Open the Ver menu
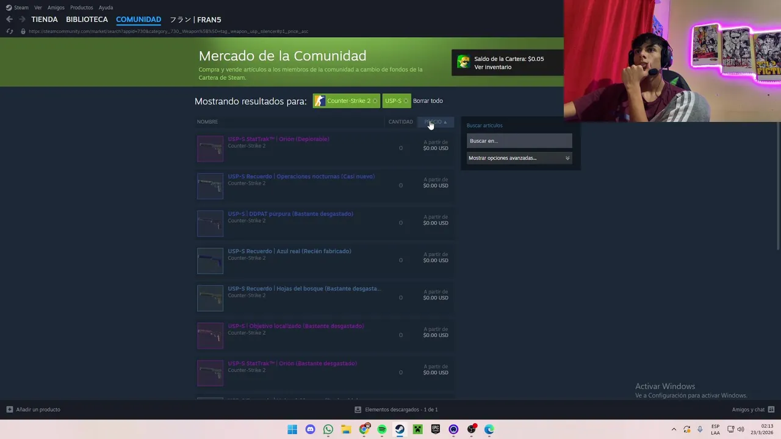This screenshot has height=439, width=781. click(38, 7)
